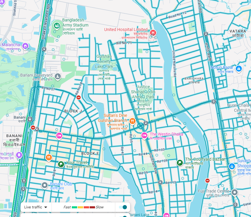Click the Rd 34 street label

pyautogui.click(x=153, y=192)
